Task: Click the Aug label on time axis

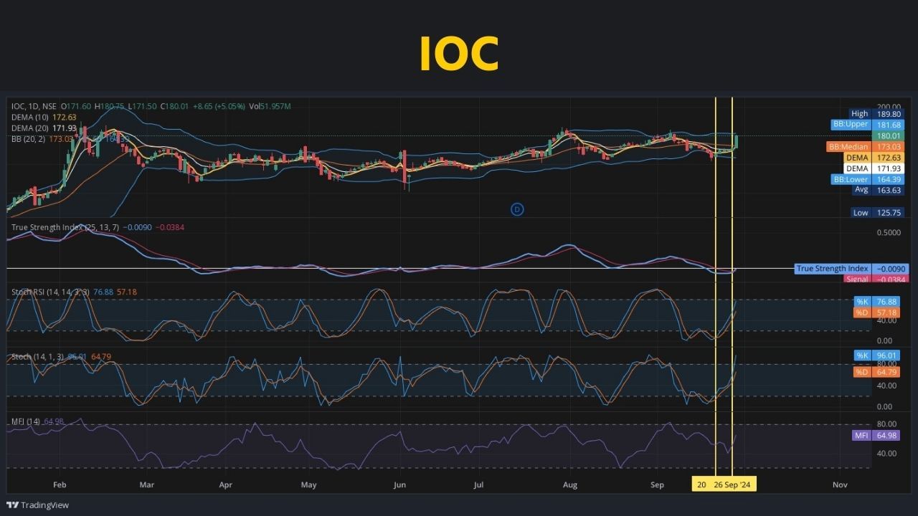Action: 569,485
